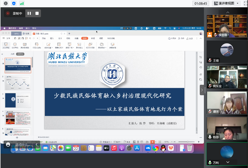The height and width of the screenshot is (168, 248).
Task: Switch to the 大纲 outline panel tab
Action: (12, 54)
